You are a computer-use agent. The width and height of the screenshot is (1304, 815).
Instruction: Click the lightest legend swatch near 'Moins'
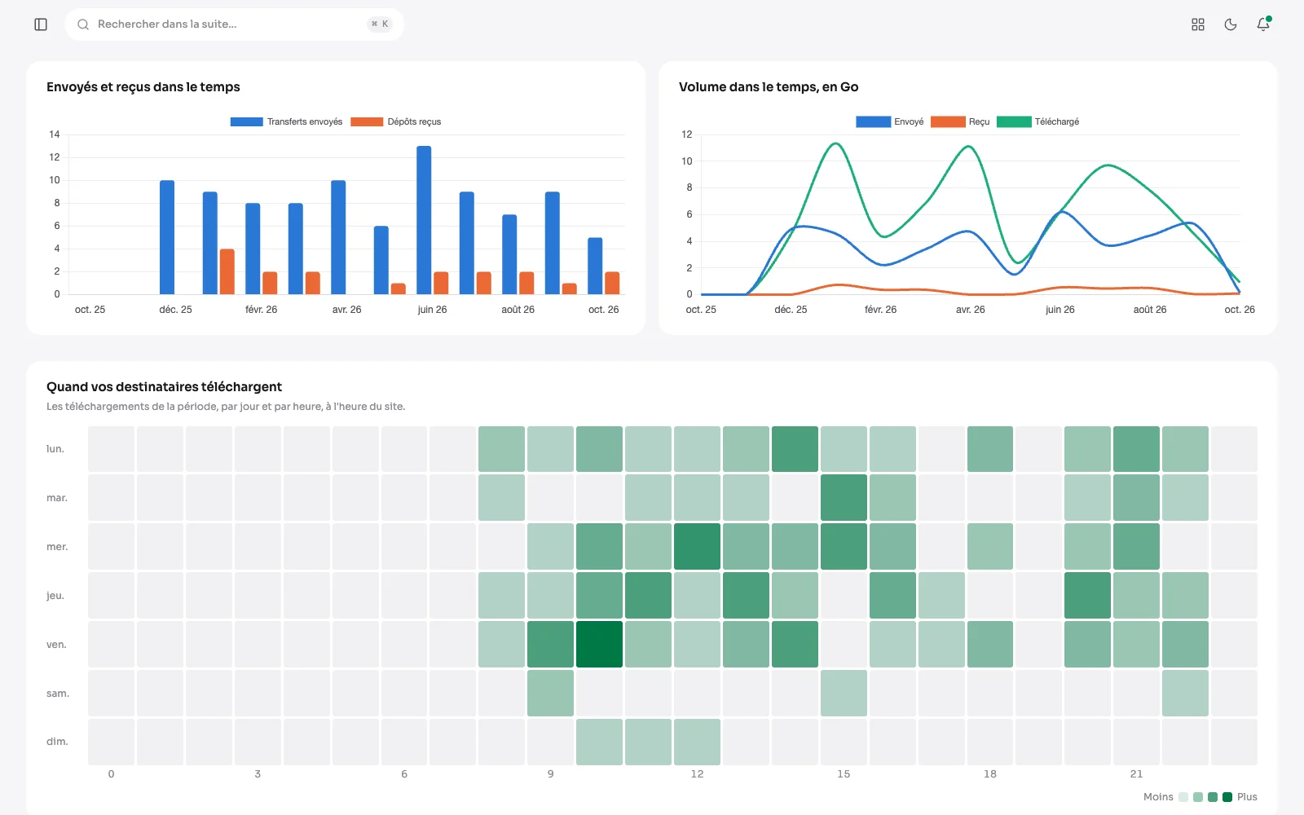click(1183, 797)
